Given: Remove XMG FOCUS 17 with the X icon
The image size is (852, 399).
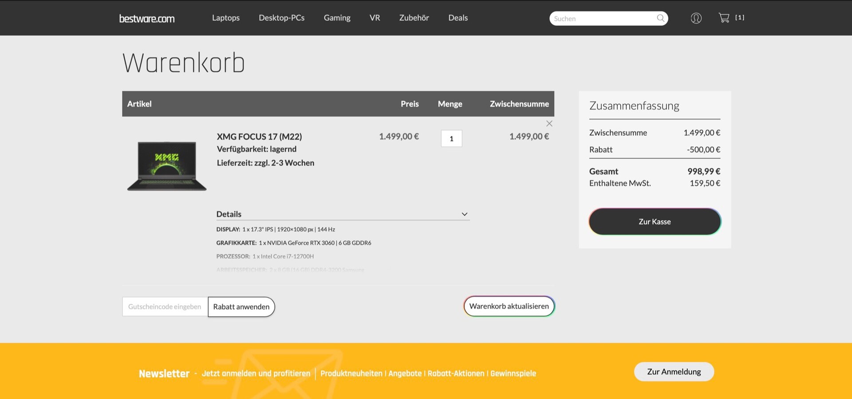Looking at the screenshot, I should point(549,124).
